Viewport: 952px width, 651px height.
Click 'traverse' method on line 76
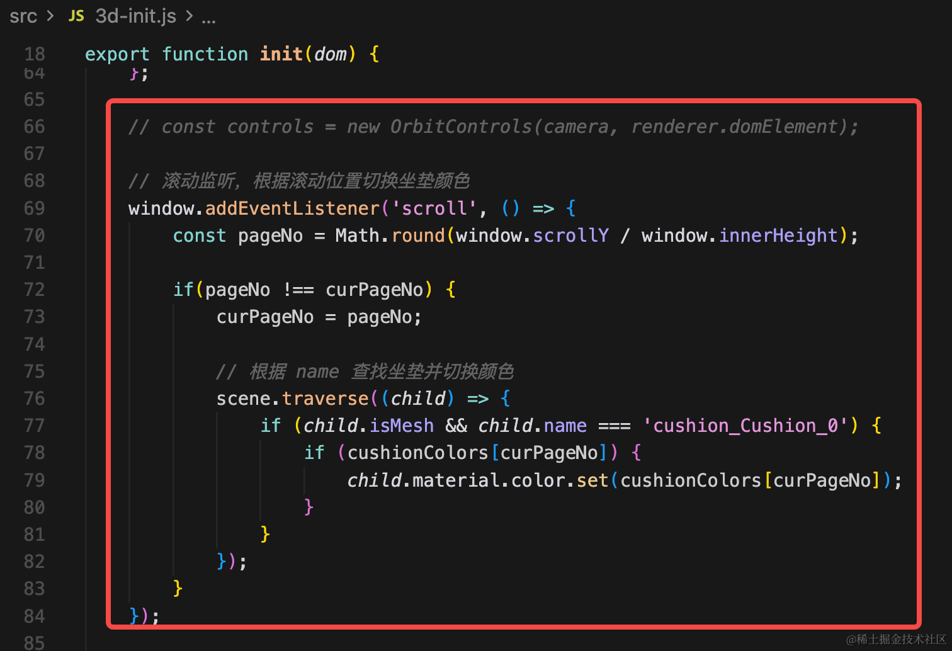325,399
